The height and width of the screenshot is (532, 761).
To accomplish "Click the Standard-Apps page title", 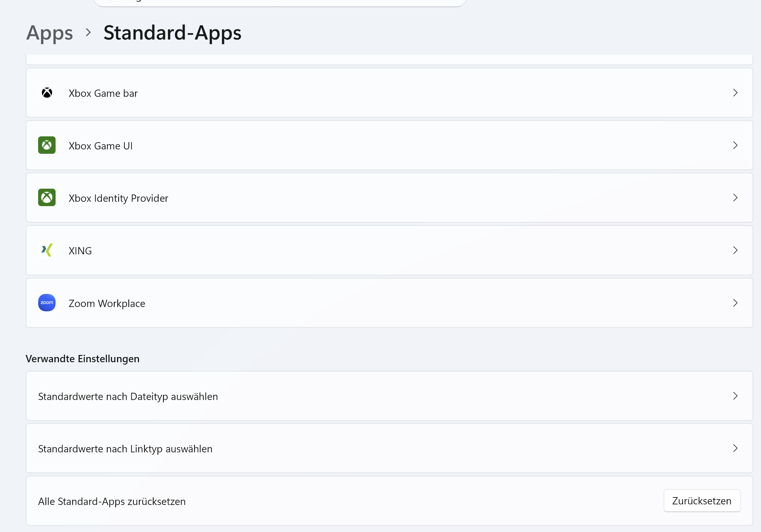I will 172,33.
